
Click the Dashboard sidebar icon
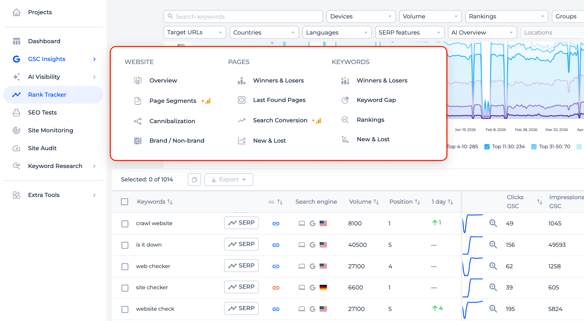click(x=16, y=41)
